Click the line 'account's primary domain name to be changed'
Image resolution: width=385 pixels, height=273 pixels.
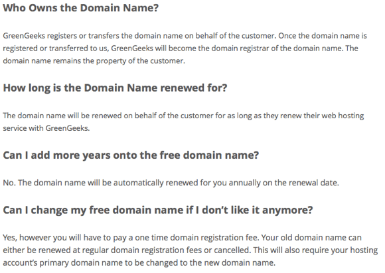(x=139, y=263)
